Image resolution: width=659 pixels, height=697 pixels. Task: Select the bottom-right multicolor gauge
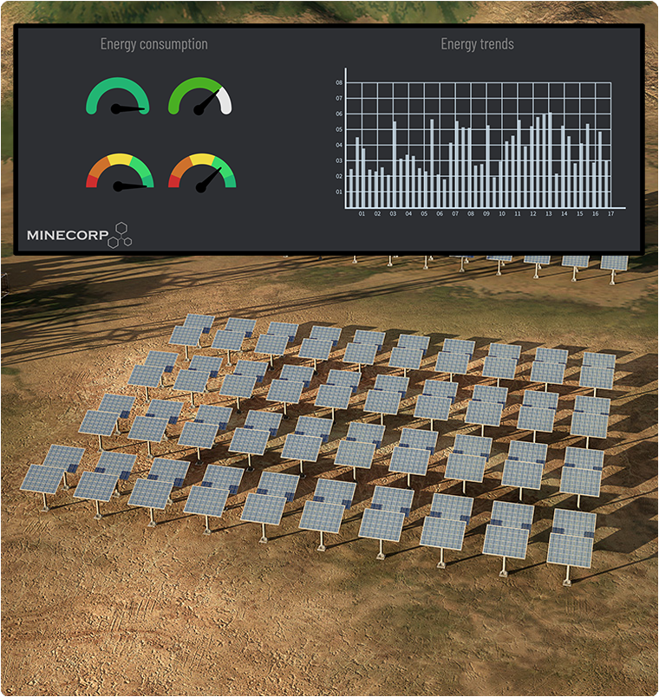pos(201,171)
